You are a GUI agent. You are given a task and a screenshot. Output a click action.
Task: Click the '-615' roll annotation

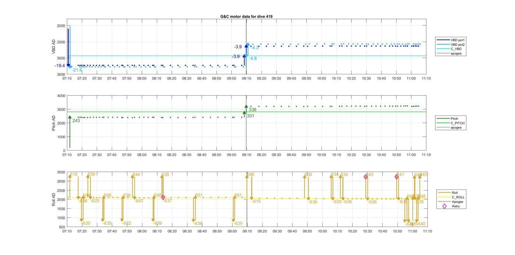[x=256, y=201]
